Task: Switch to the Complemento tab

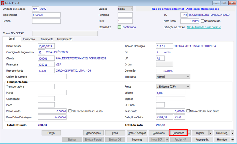Action: (64, 39)
